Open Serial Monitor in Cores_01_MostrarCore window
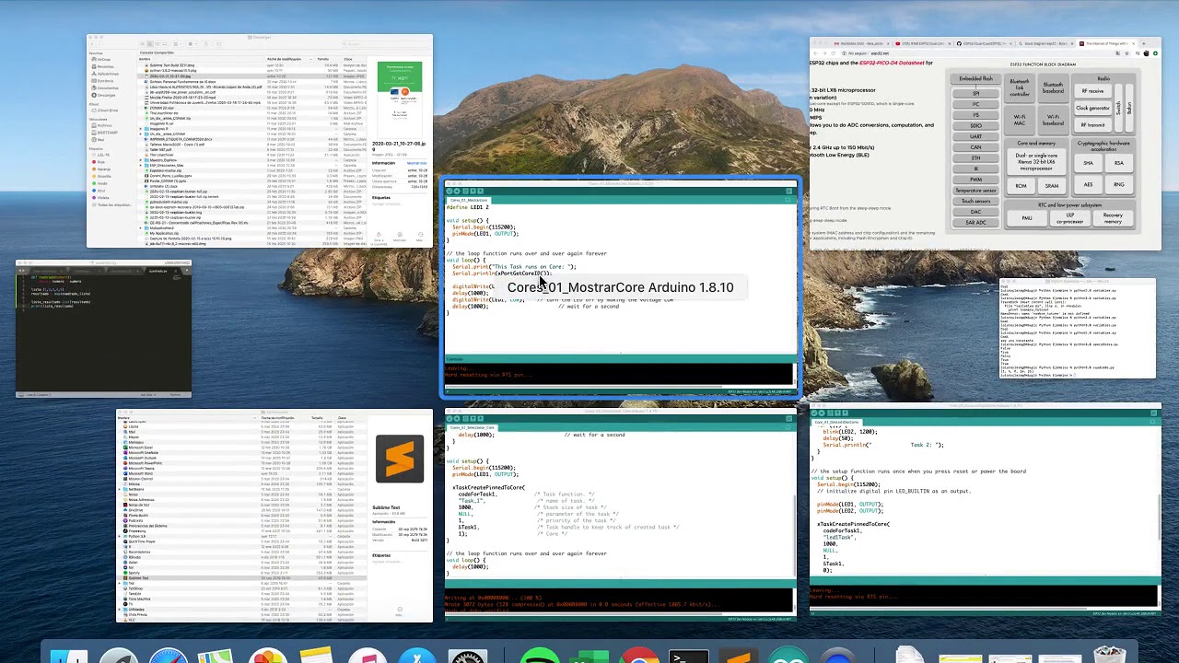Screen dimensions: 1179x663 tap(789, 192)
